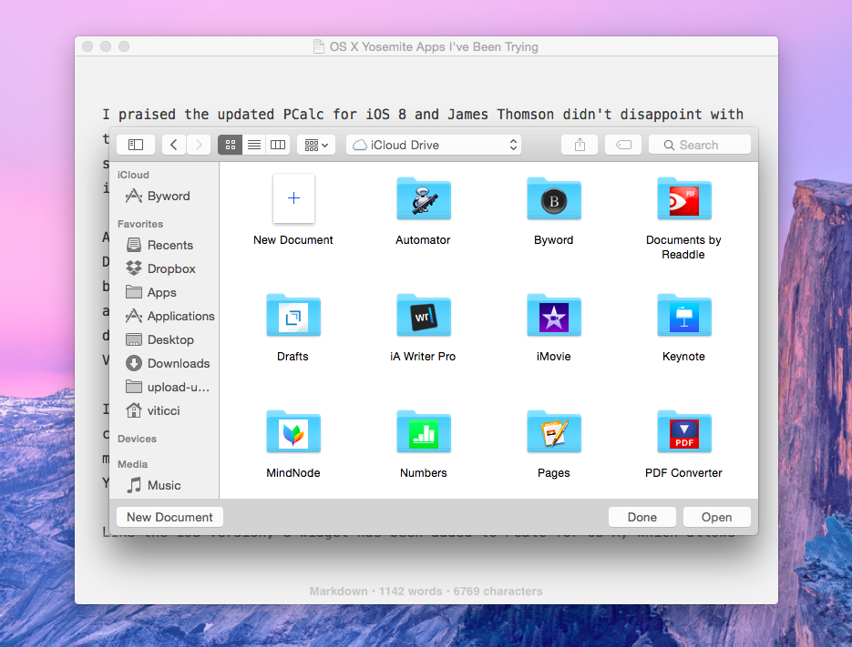The image size is (852, 647).
Task: Click the New Document button
Action: click(169, 517)
